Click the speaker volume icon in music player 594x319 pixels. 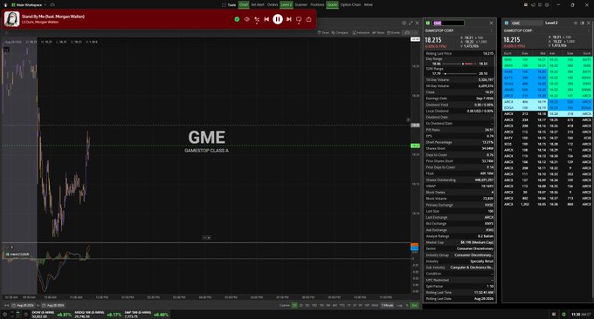pos(246,19)
